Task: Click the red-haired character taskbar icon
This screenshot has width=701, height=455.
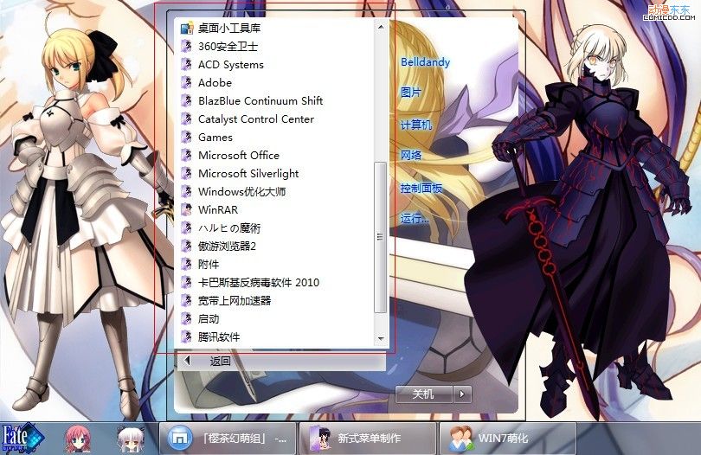Action: pyautogui.click(x=78, y=439)
